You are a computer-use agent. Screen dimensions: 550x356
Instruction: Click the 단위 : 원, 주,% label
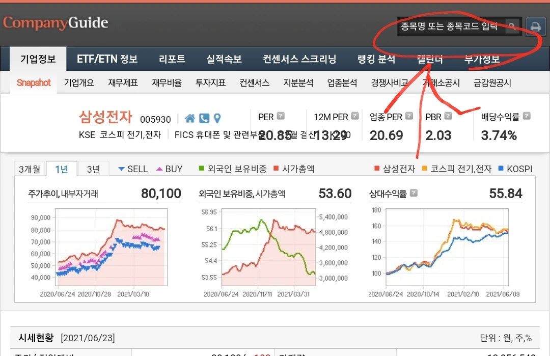click(x=506, y=338)
